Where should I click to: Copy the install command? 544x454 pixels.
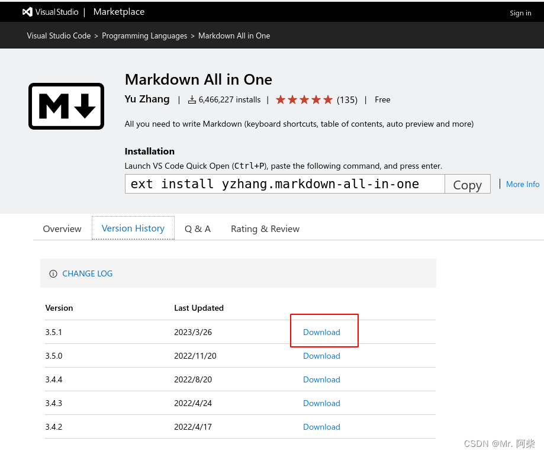click(x=467, y=184)
